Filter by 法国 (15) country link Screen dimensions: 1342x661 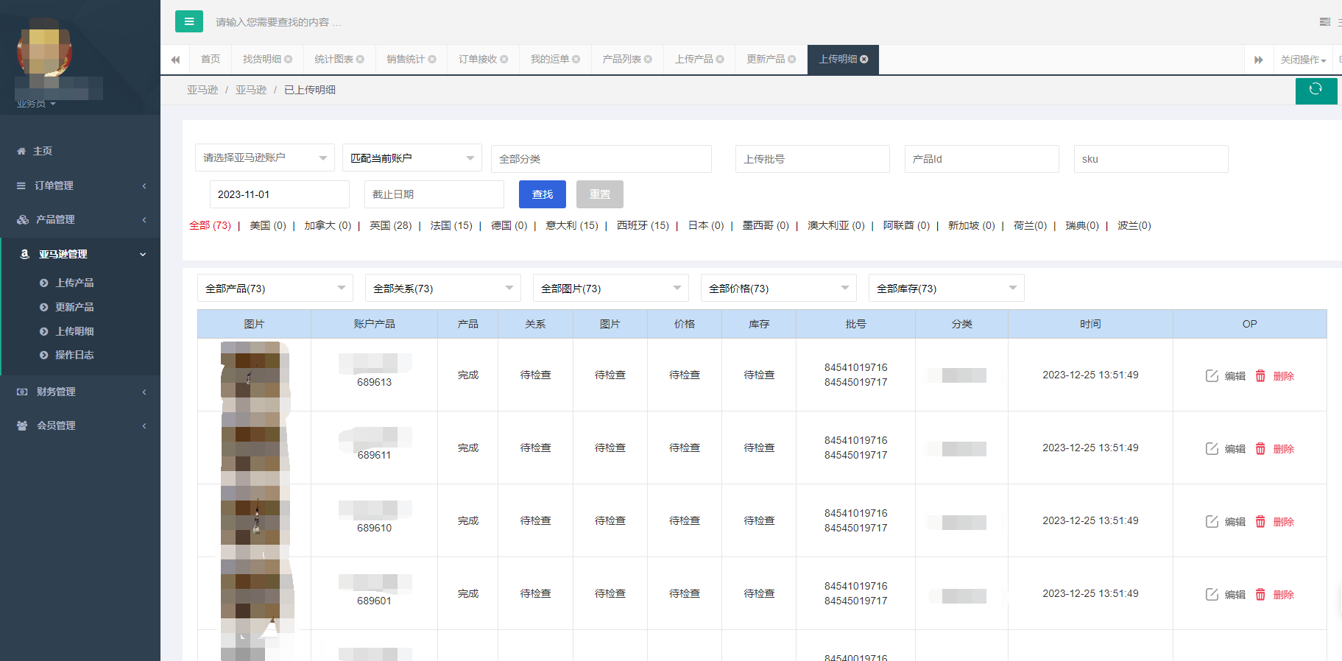pyautogui.click(x=451, y=225)
